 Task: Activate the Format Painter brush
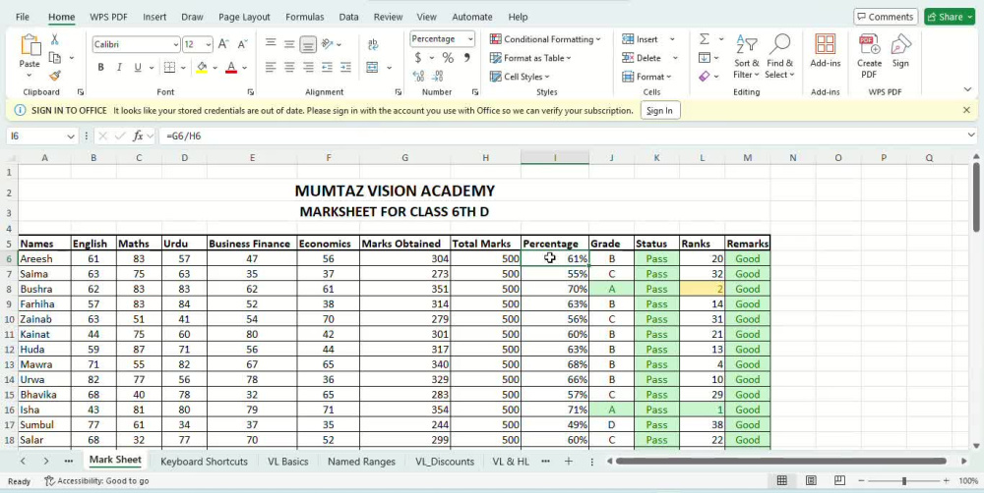point(54,76)
